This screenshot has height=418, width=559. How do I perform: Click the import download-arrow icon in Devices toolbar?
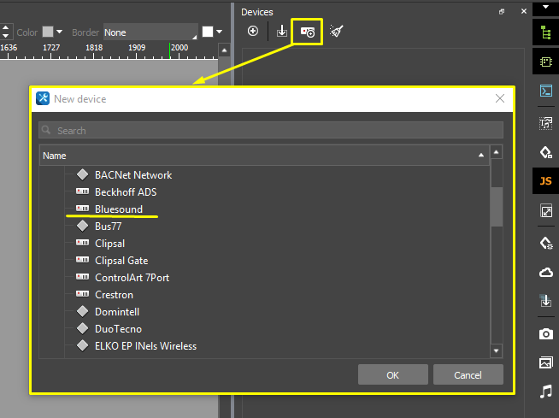point(281,32)
